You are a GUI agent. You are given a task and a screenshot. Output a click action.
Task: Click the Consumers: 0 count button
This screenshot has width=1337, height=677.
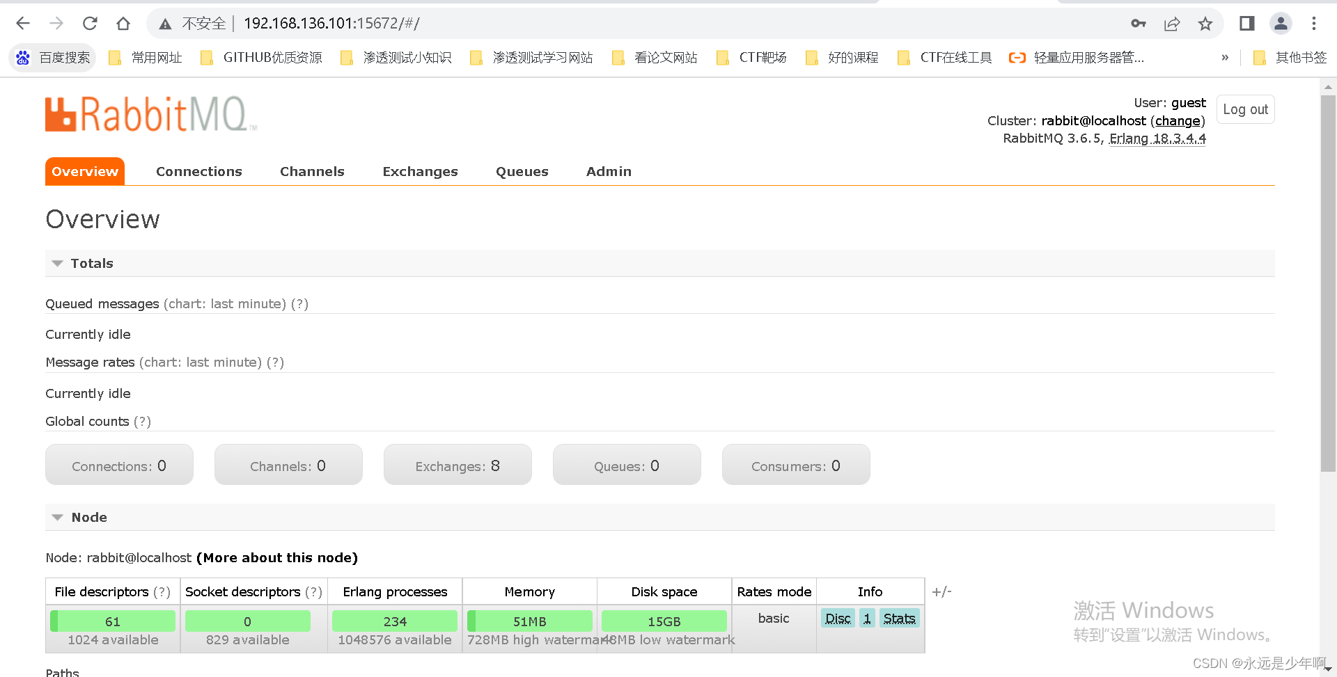coord(796,465)
